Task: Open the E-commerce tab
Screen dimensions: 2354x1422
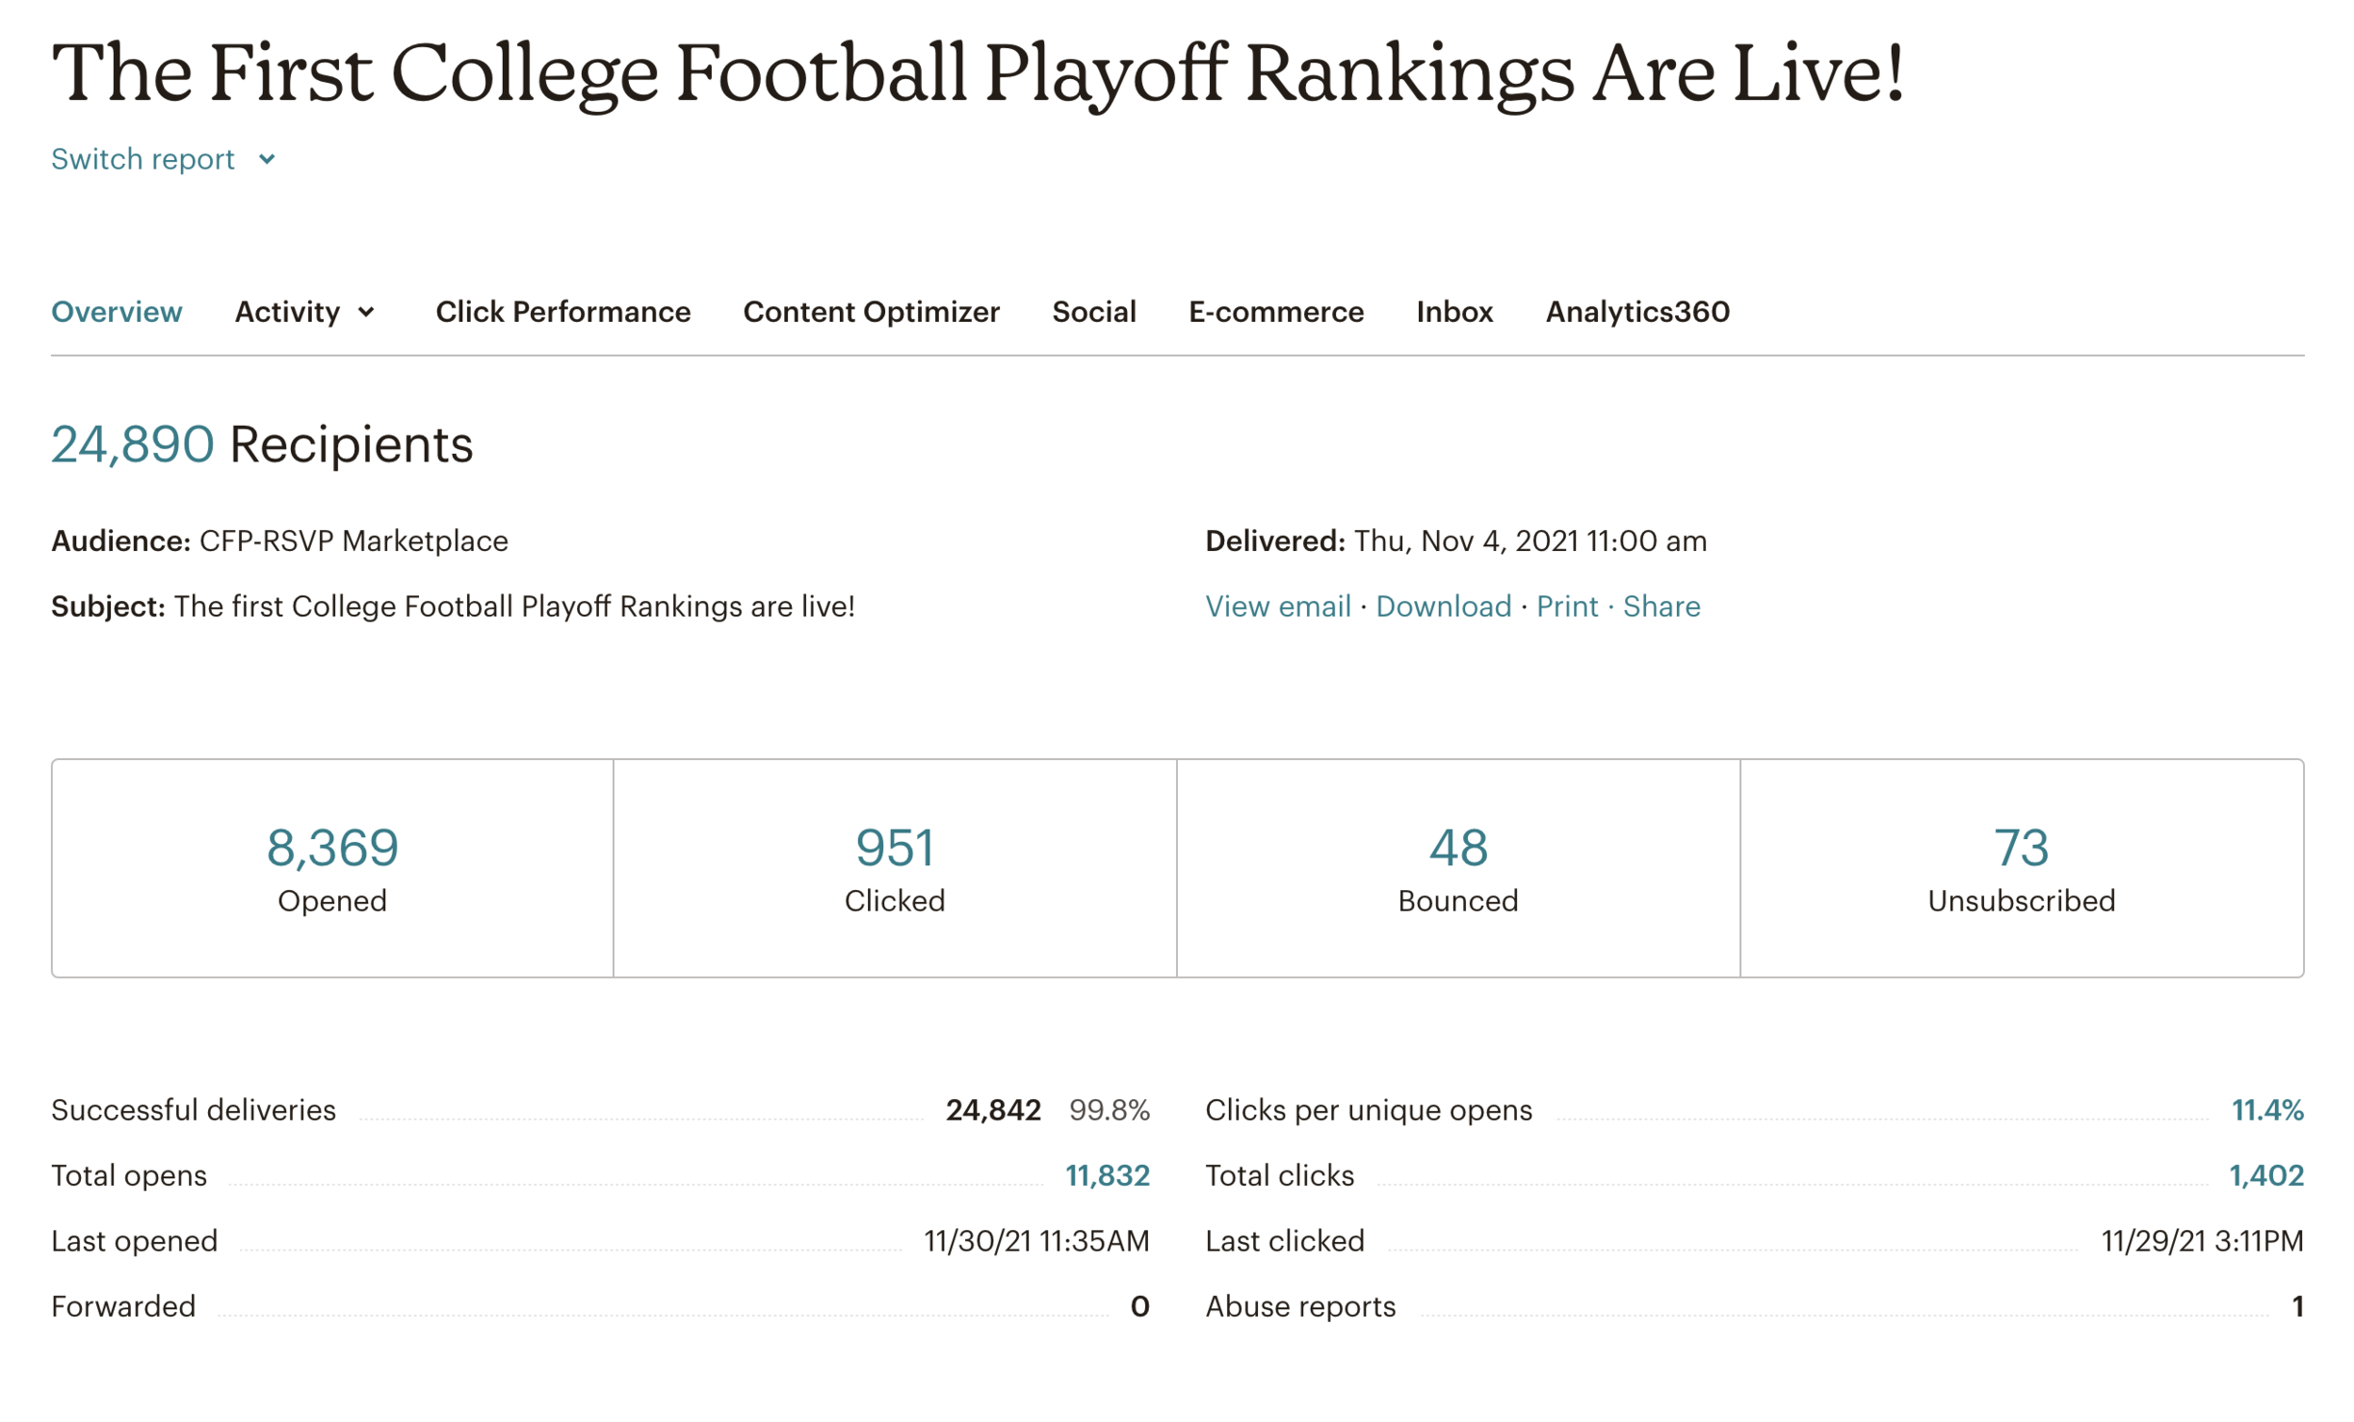Action: click(x=1276, y=312)
